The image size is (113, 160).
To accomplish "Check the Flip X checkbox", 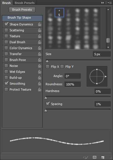I will [48, 67].
